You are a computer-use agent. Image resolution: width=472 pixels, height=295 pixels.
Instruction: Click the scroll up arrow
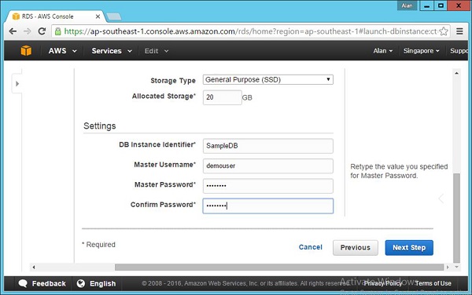456,73
